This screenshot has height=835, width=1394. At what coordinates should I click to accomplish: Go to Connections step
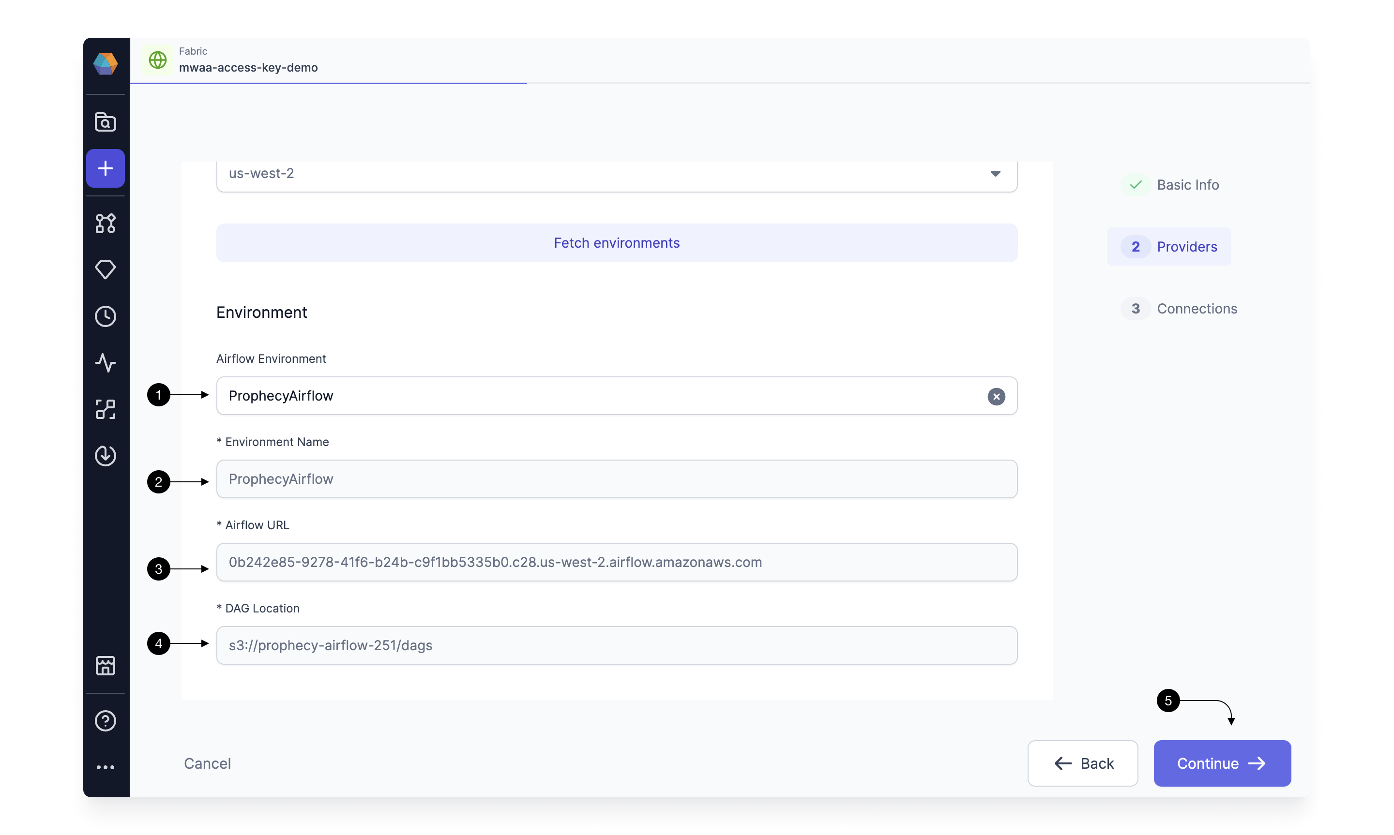1179,309
